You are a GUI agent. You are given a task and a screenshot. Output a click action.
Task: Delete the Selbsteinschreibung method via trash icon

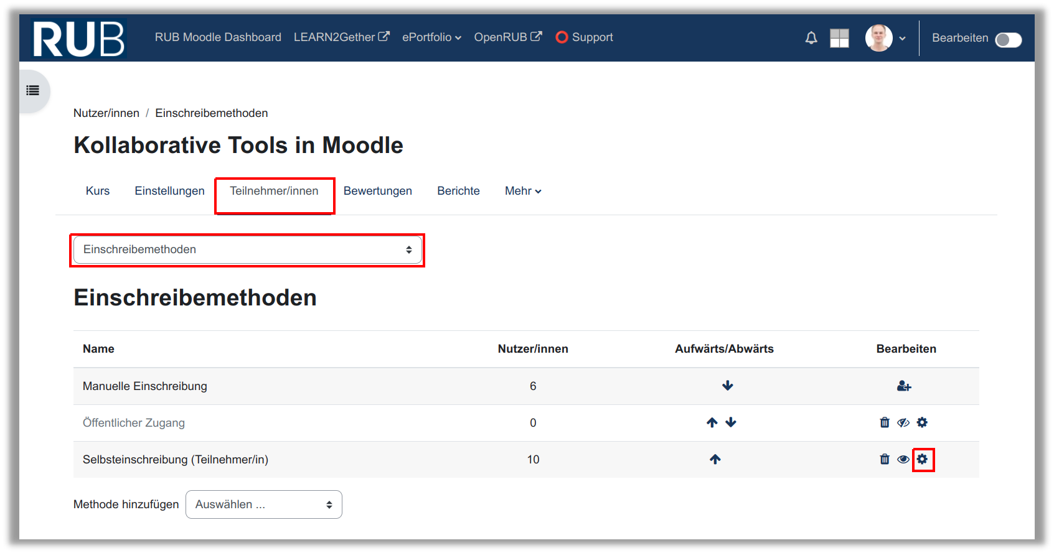[885, 460]
